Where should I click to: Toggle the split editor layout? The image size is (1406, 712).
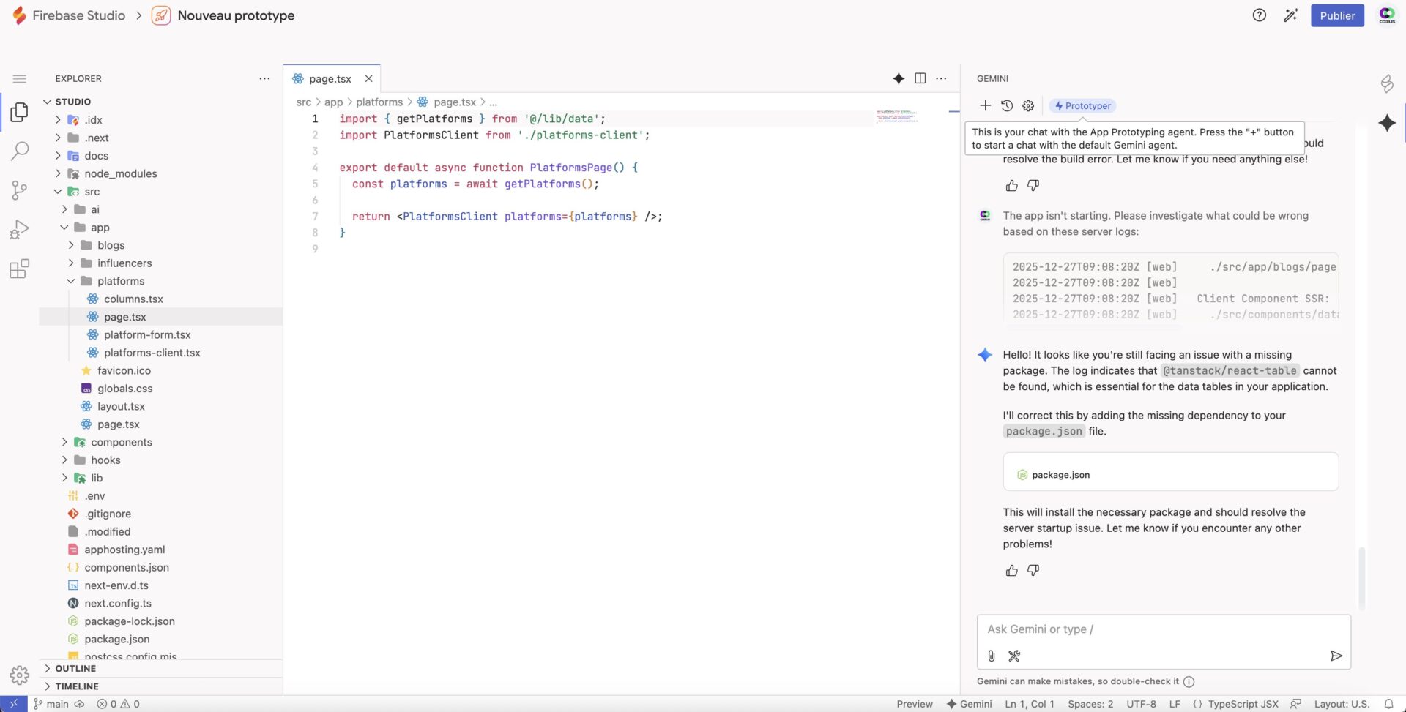pyautogui.click(x=920, y=78)
